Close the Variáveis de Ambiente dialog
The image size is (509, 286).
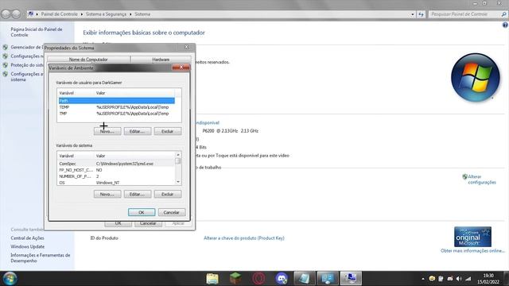pos(181,67)
